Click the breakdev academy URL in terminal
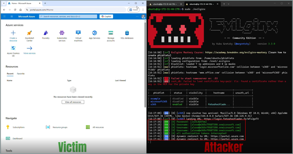The width and height of the screenshot is (293, 154). [236, 52]
